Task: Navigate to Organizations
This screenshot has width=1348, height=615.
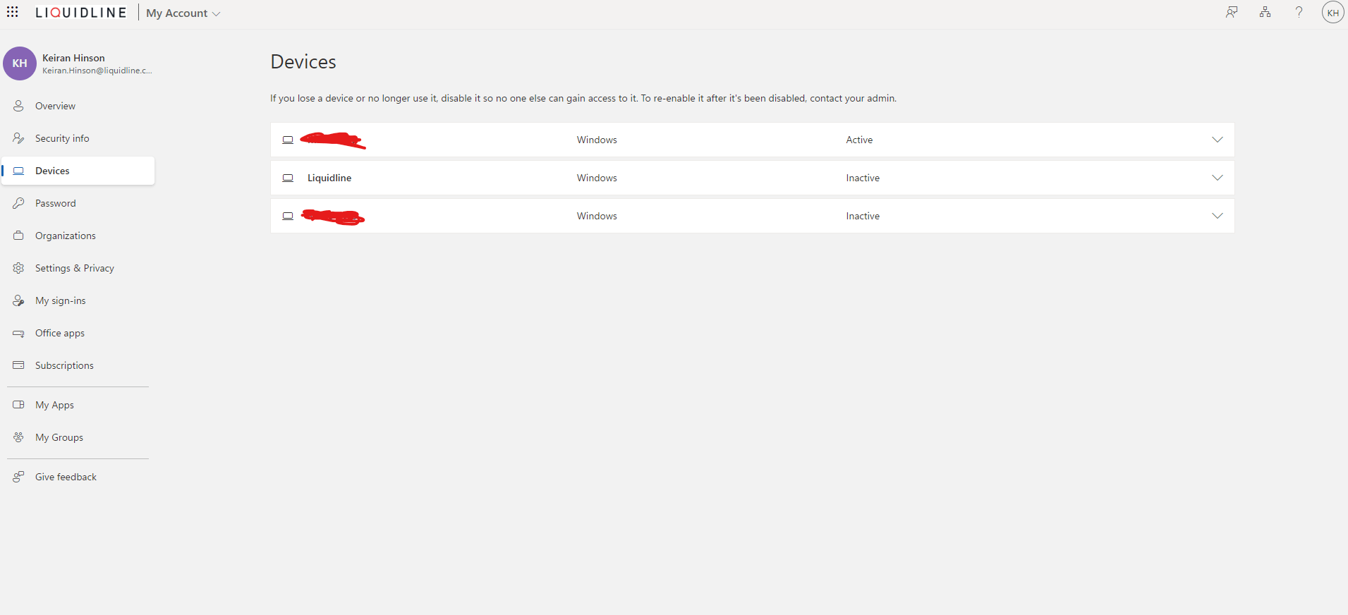Action: coord(78,236)
